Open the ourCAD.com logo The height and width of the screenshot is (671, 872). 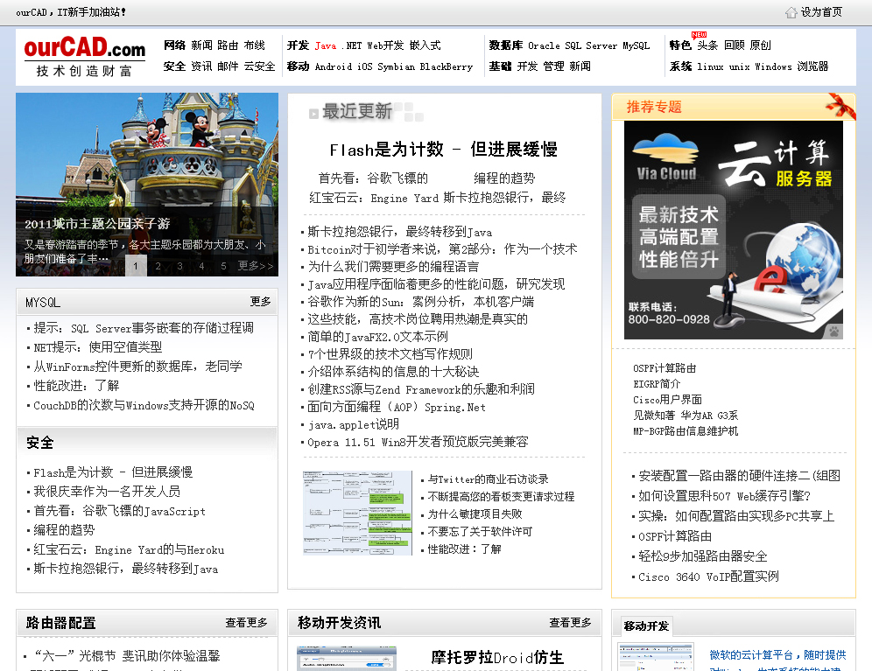click(x=85, y=56)
